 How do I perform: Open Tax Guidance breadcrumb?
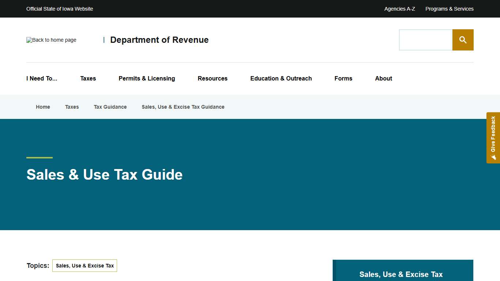point(110,107)
